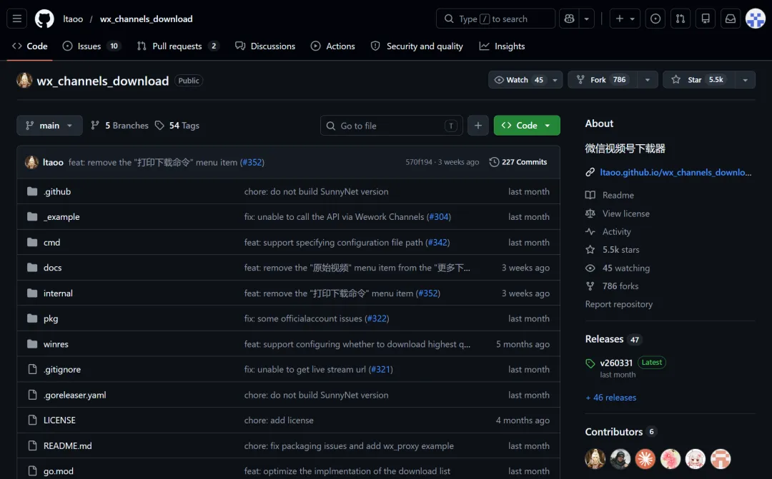The height and width of the screenshot is (479, 772).
Task: Open the winres folder
Action: coord(56,344)
